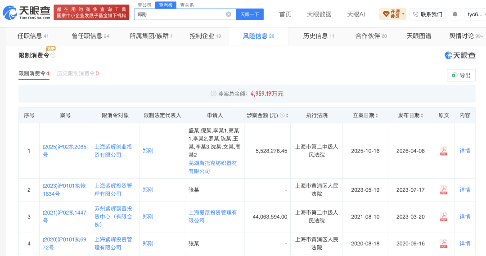This screenshot has height=256, width=486.
Task: Open PDF original for case (2021)沪02执1447号
Action: point(444,217)
